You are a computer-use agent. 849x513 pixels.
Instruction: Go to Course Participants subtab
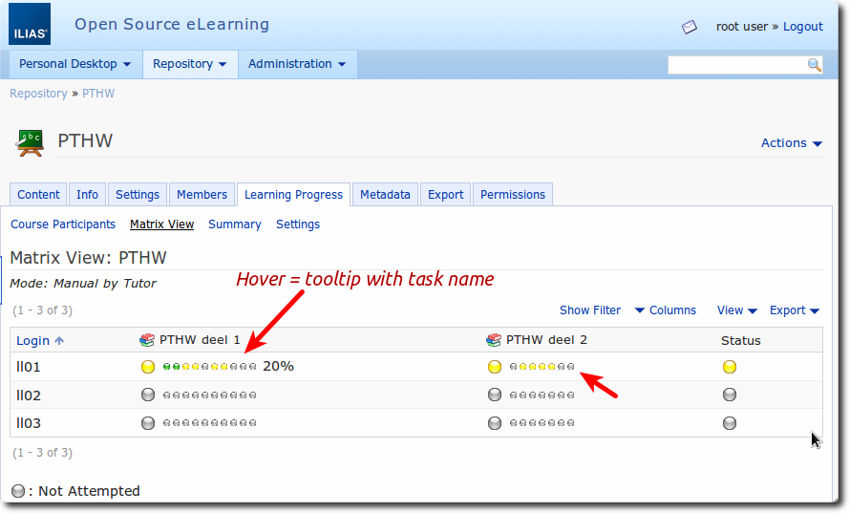pyautogui.click(x=63, y=224)
